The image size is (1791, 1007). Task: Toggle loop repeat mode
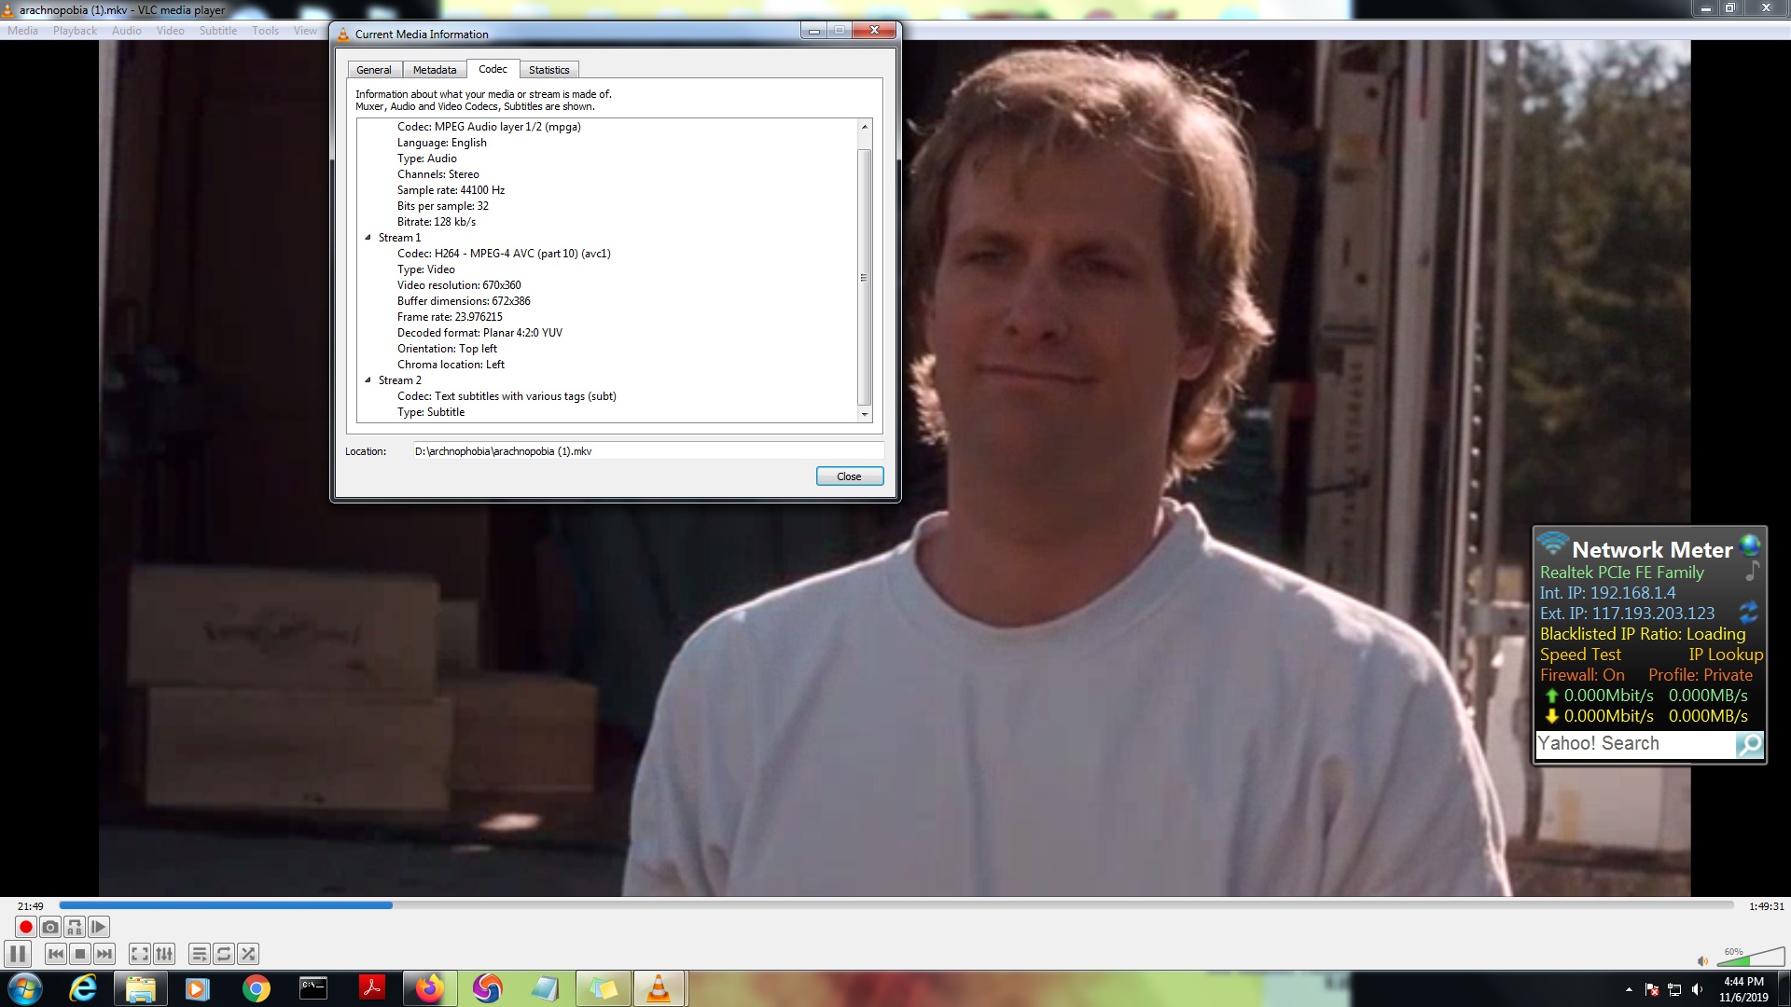pos(224,954)
